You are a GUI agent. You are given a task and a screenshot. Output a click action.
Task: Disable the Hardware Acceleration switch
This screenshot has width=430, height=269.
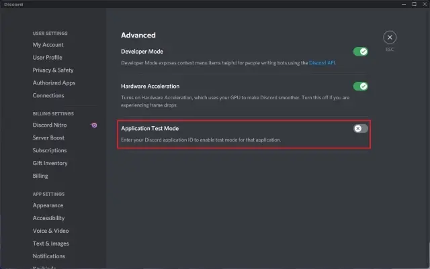[360, 87]
